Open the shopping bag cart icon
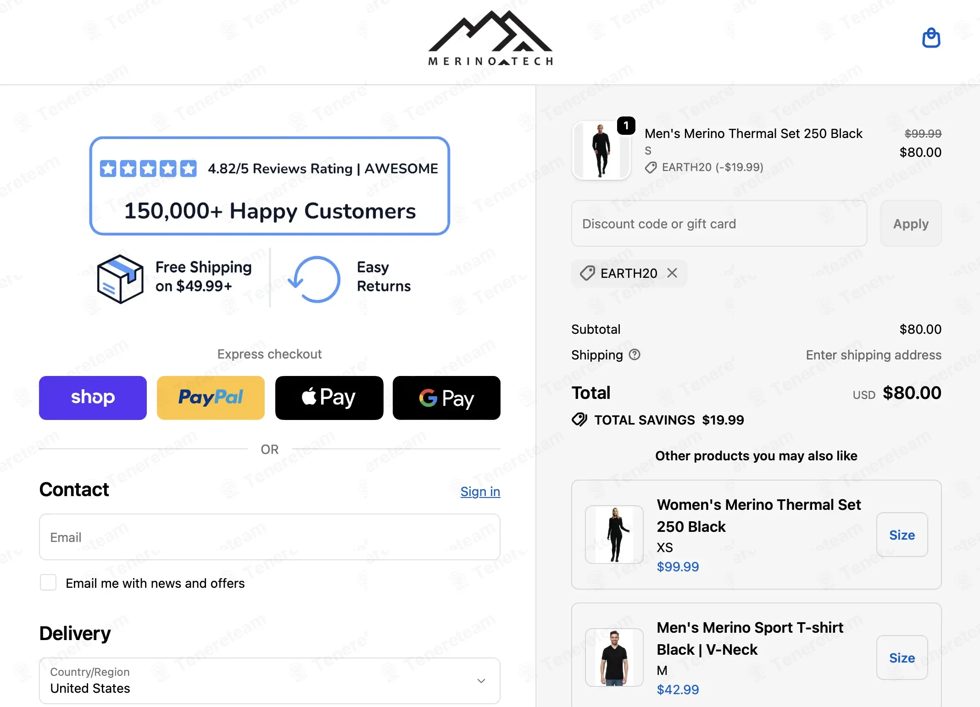980x707 pixels. [931, 38]
